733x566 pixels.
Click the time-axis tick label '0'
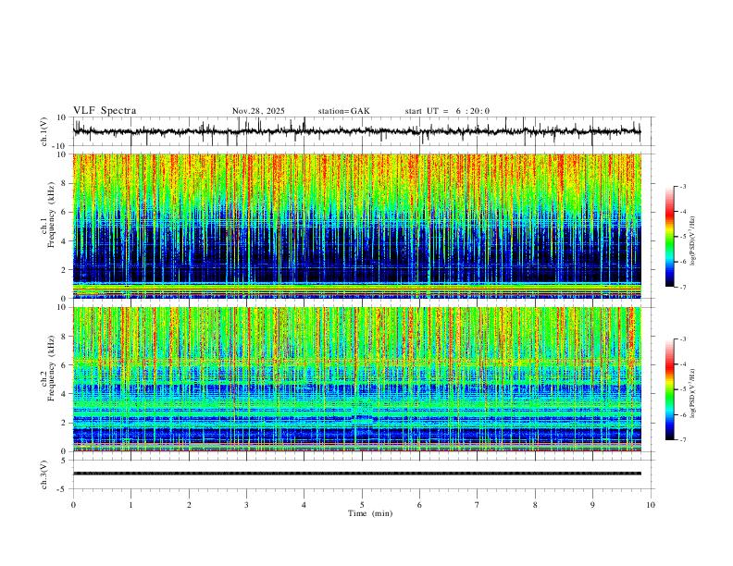tap(73, 505)
